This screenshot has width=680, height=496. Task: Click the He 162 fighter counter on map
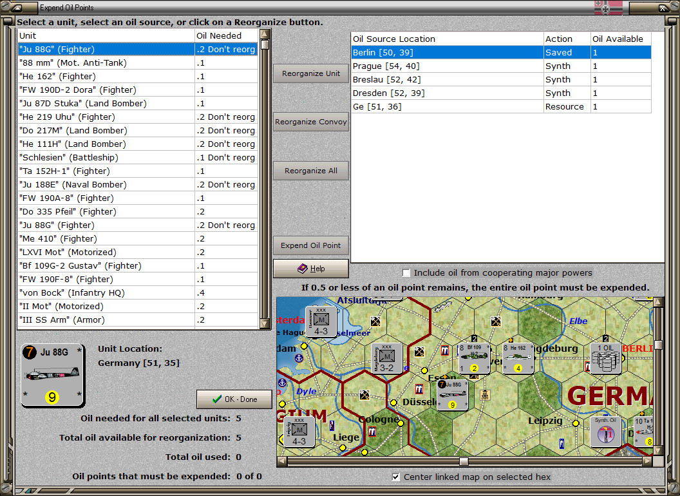(518, 358)
